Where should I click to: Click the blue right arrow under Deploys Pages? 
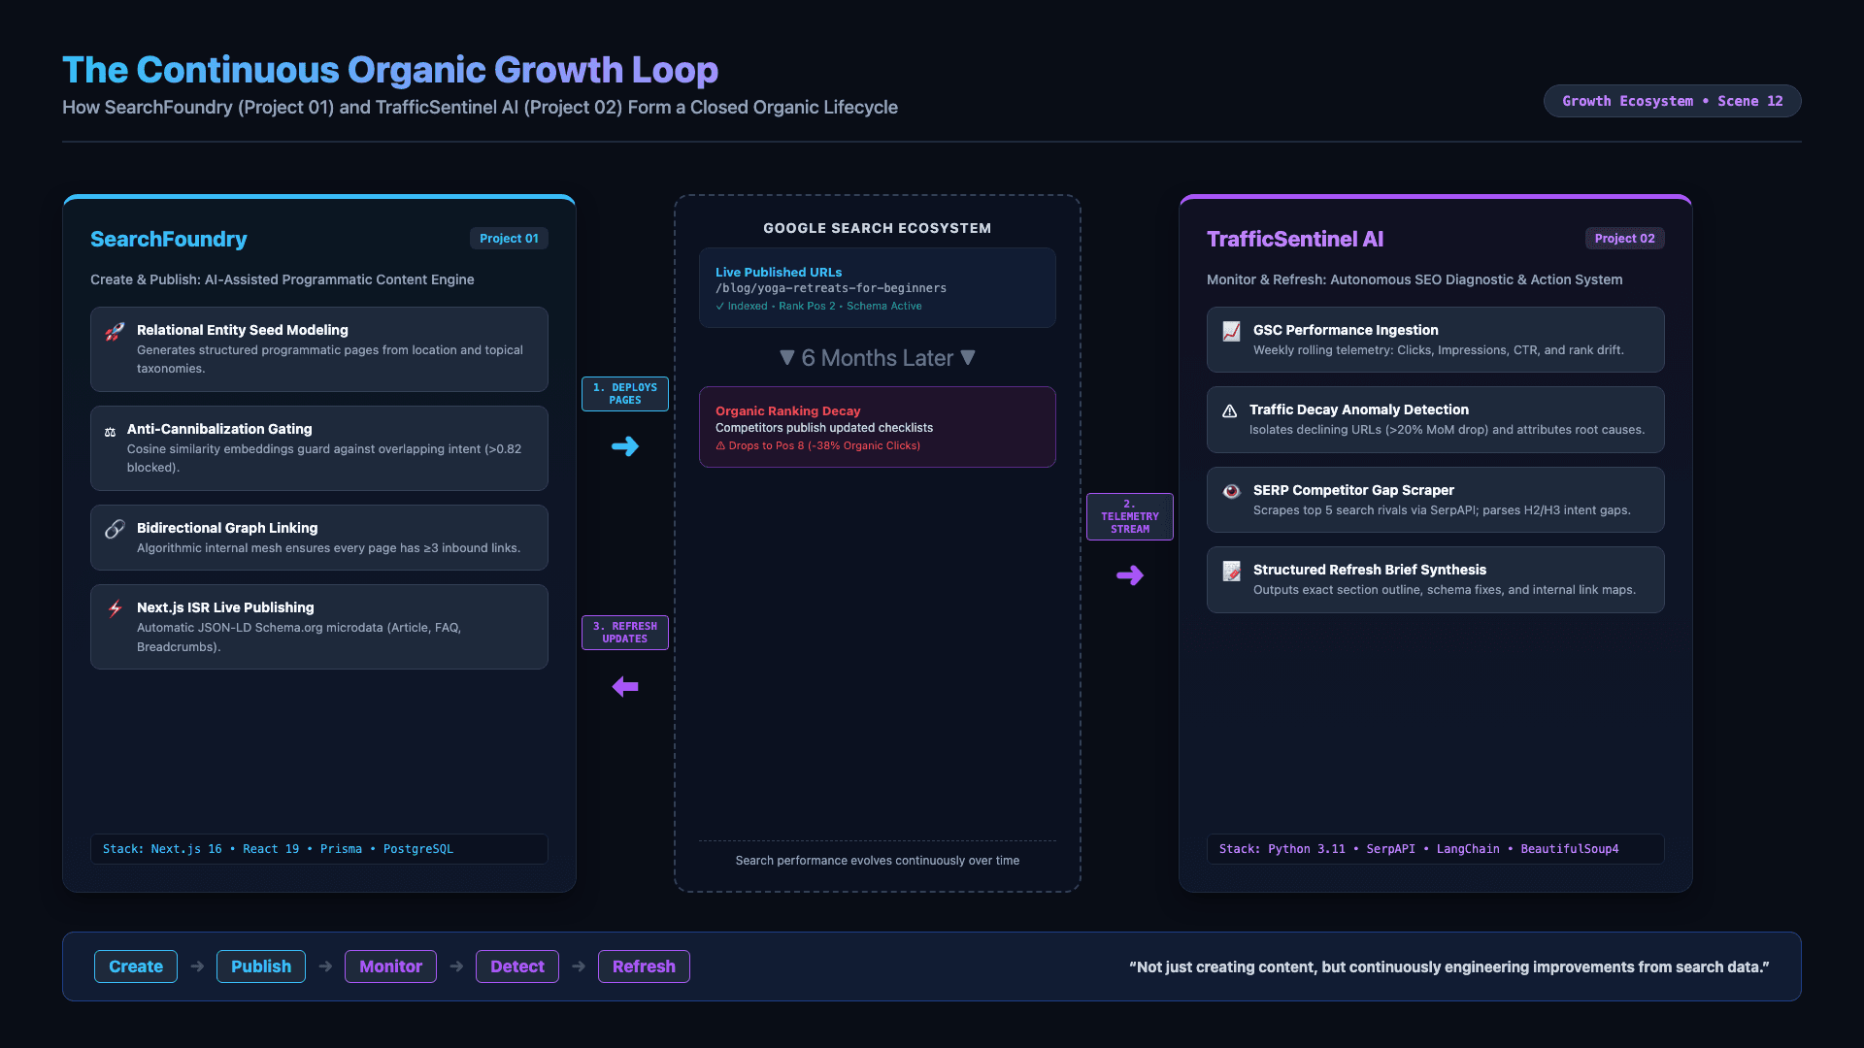point(625,446)
